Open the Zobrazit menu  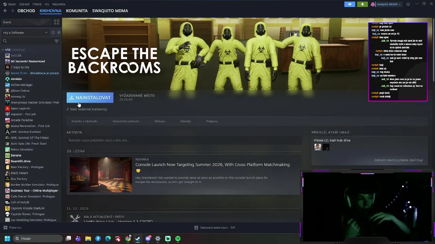pyautogui.click(x=24, y=4)
